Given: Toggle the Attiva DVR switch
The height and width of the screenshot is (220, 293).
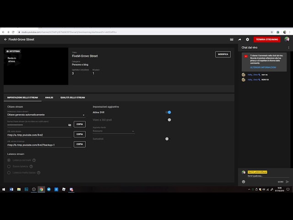Looking at the screenshot, I should pyautogui.click(x=168, y=112).
